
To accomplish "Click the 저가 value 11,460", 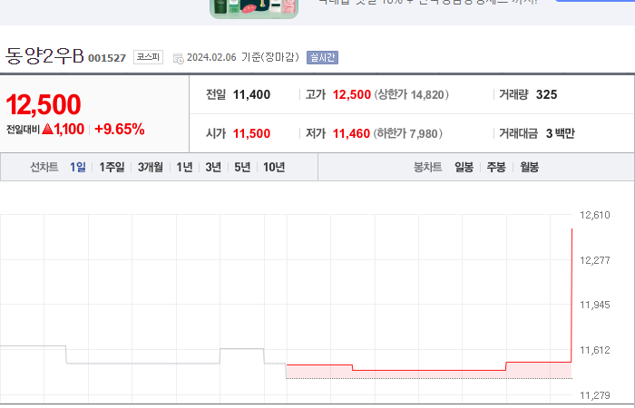I will pos(351,133).
